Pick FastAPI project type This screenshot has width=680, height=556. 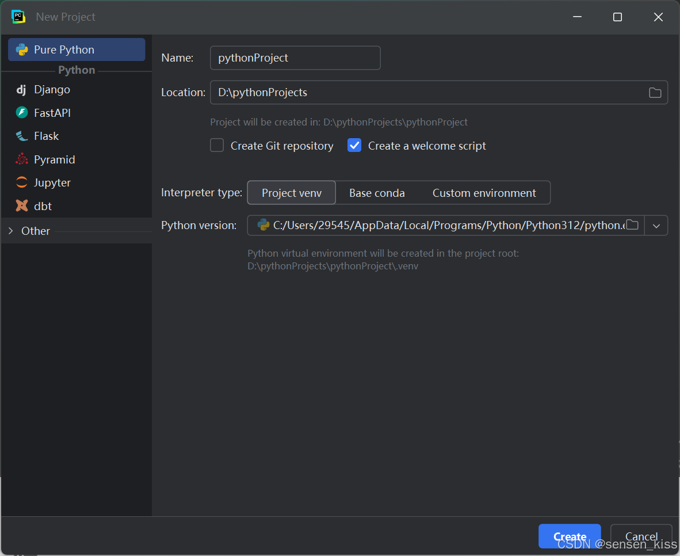click(x=77, y=113)
